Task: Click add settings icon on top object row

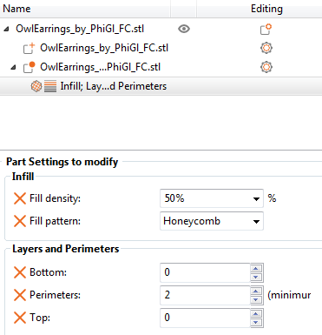Action: click(x=266, y=29)
